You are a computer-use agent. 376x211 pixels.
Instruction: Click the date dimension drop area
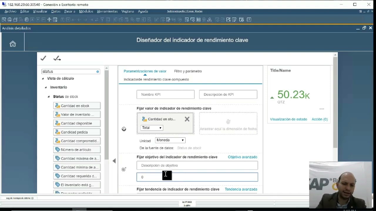228,123
